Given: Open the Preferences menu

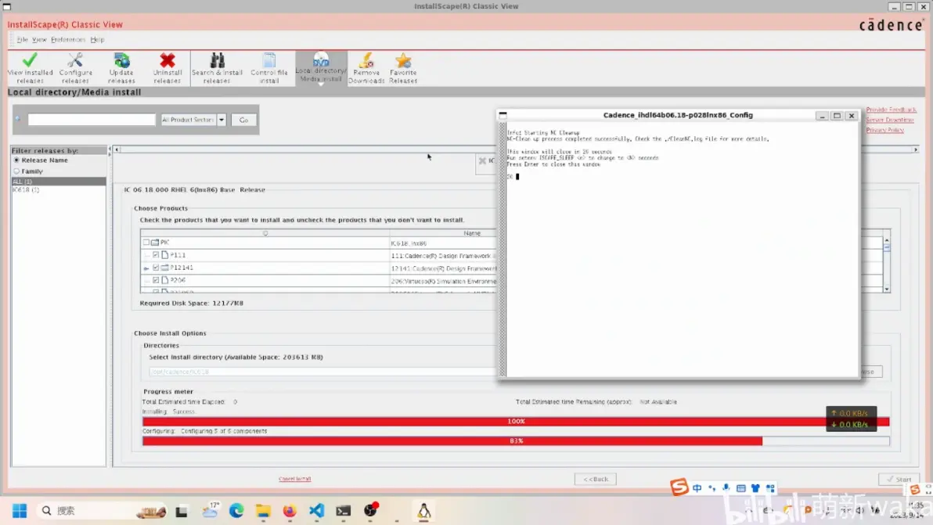Looking at the screenshot, I should pos(68,40).
